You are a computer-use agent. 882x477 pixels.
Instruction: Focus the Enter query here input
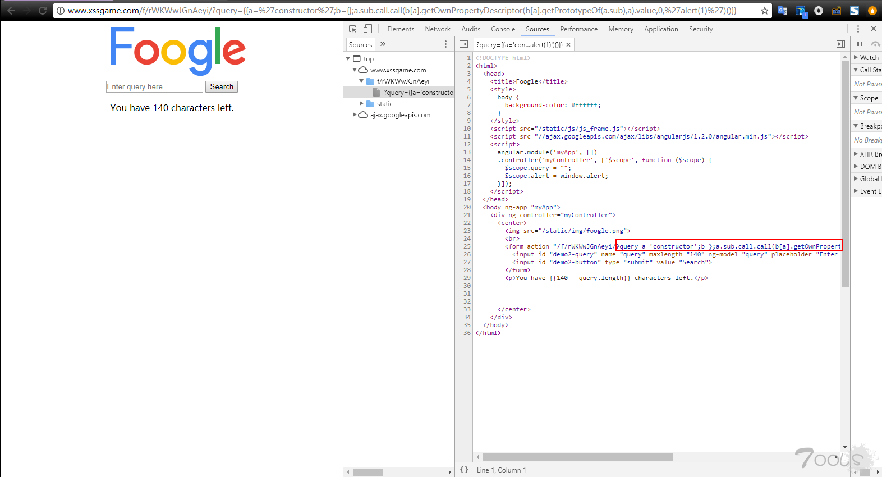pos(154,86)
